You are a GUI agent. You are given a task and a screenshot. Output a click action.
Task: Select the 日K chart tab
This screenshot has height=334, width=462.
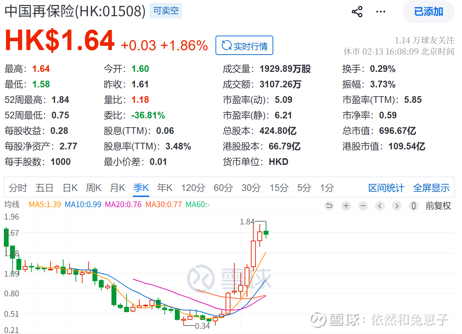pyautogui.click(x=70, y=188)
